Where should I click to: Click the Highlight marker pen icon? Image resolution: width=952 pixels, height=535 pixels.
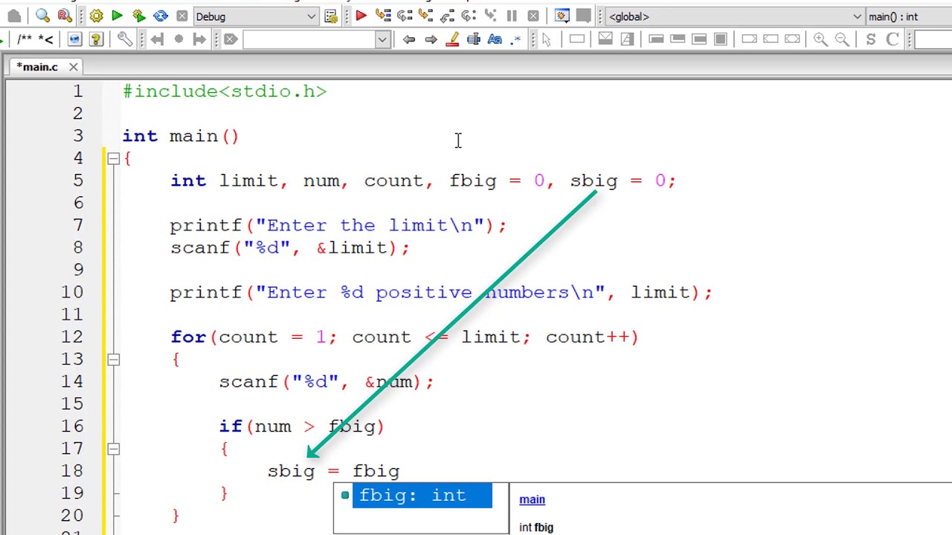pyautogui.click(x=452, y=39)
